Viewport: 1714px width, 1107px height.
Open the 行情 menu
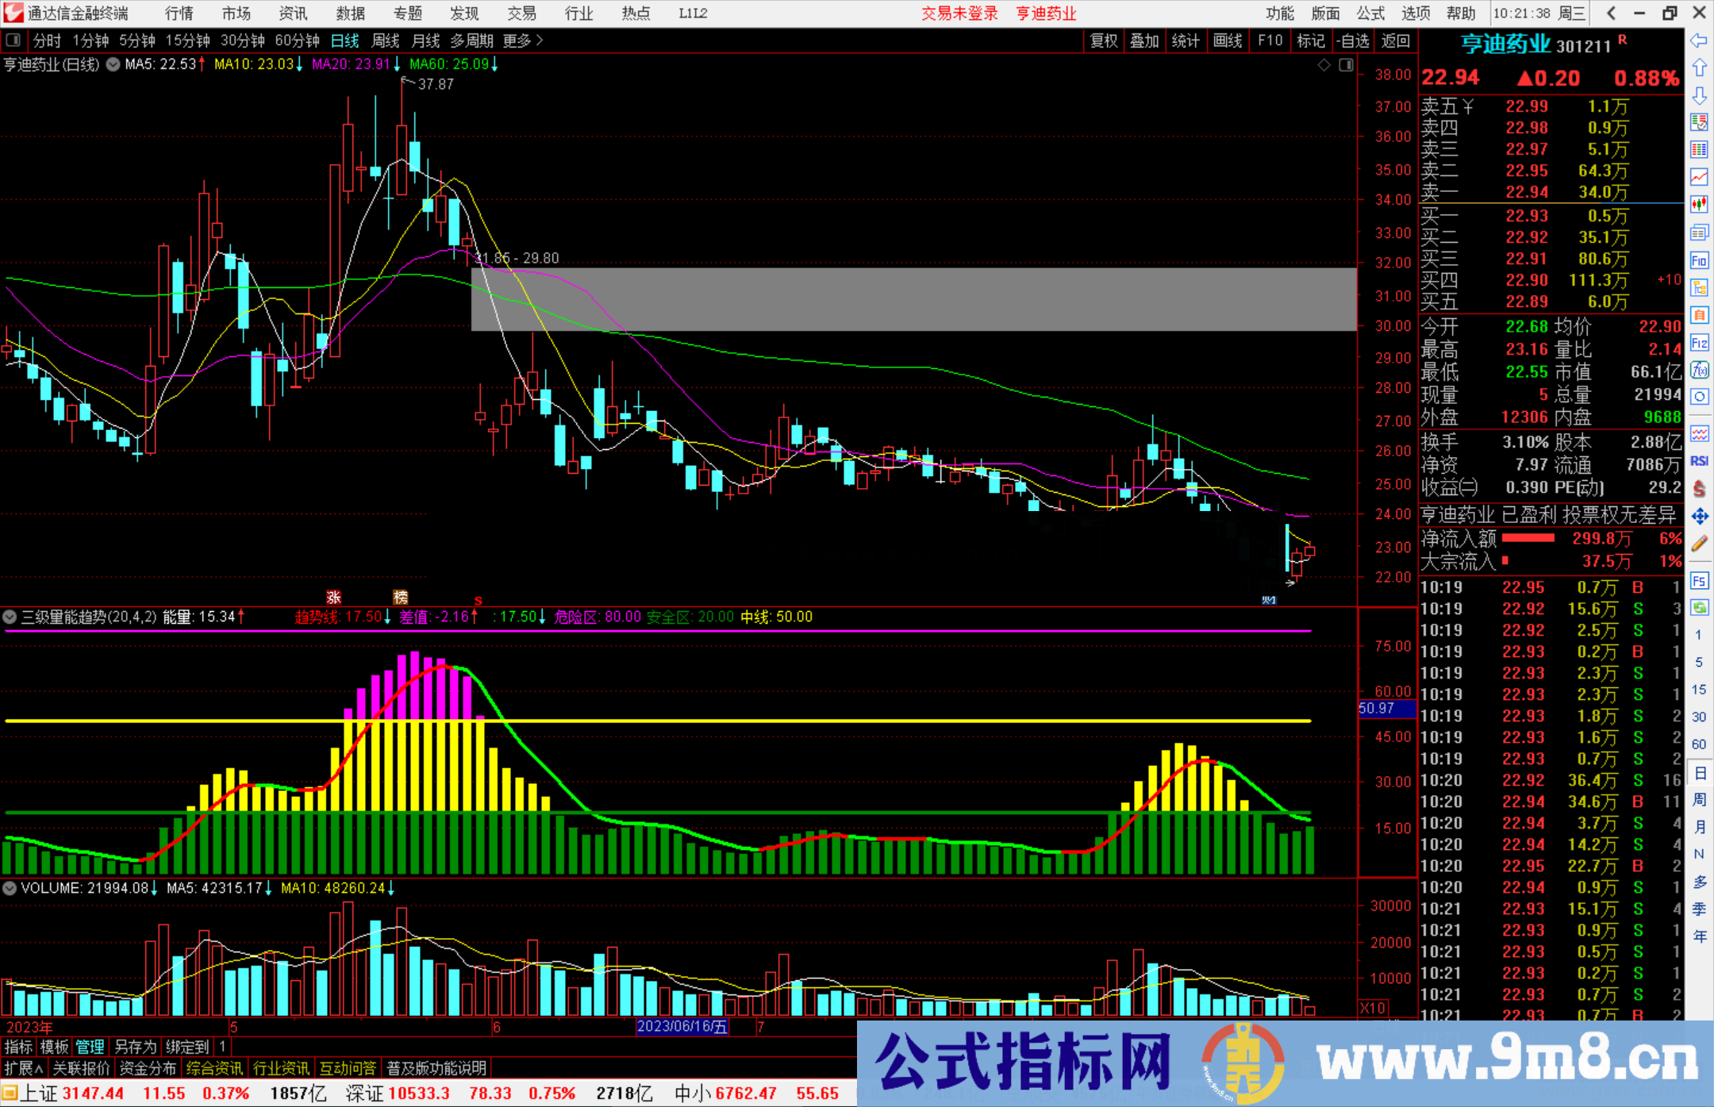(179, 13)
